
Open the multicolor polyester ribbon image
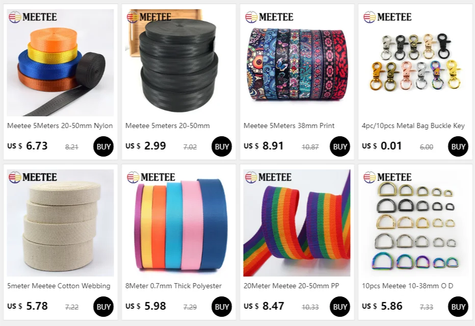(x=178, y=223)
